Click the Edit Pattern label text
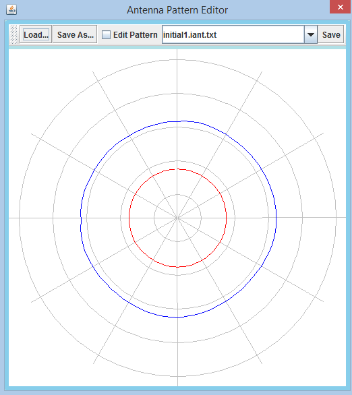Image resolution: width=352 pixels, height=395 pixels. [136, 35]
